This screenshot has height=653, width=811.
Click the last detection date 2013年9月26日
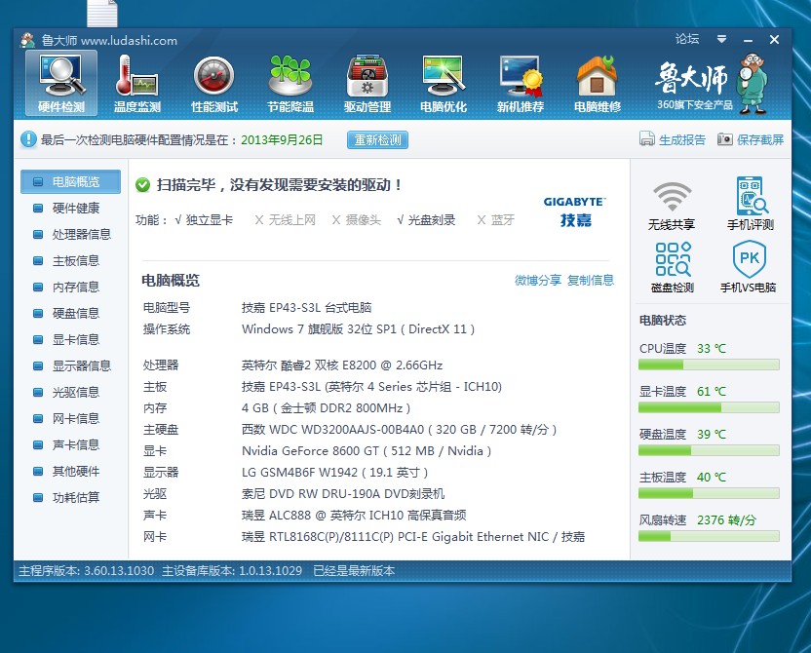coord(282,139)
